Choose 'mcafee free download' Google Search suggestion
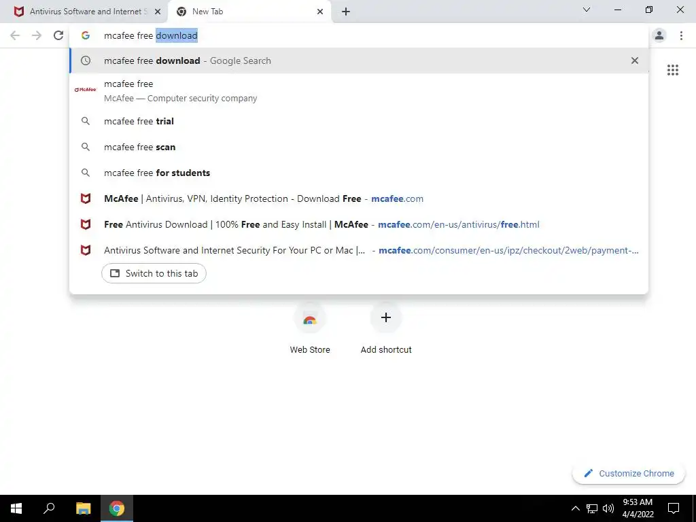Screen dimensions: 696x522 pos(359,60)
